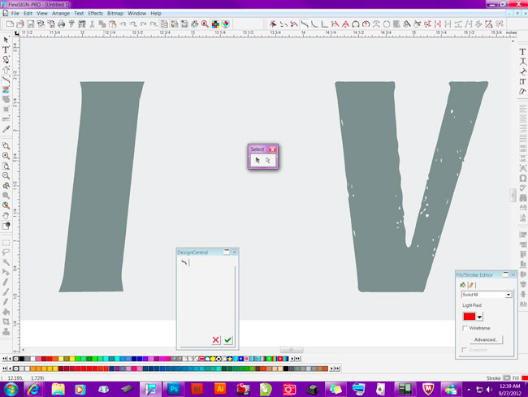Open the Light Red color dropdown arrow
This screenshot has width=528, height=397.
(479, 317)
